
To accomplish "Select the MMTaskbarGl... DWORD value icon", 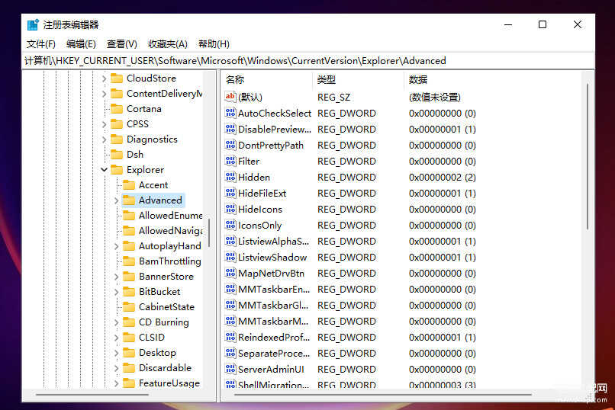I will tap(230, 305).
